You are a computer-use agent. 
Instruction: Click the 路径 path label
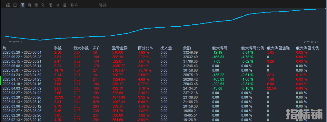point(103,5)
